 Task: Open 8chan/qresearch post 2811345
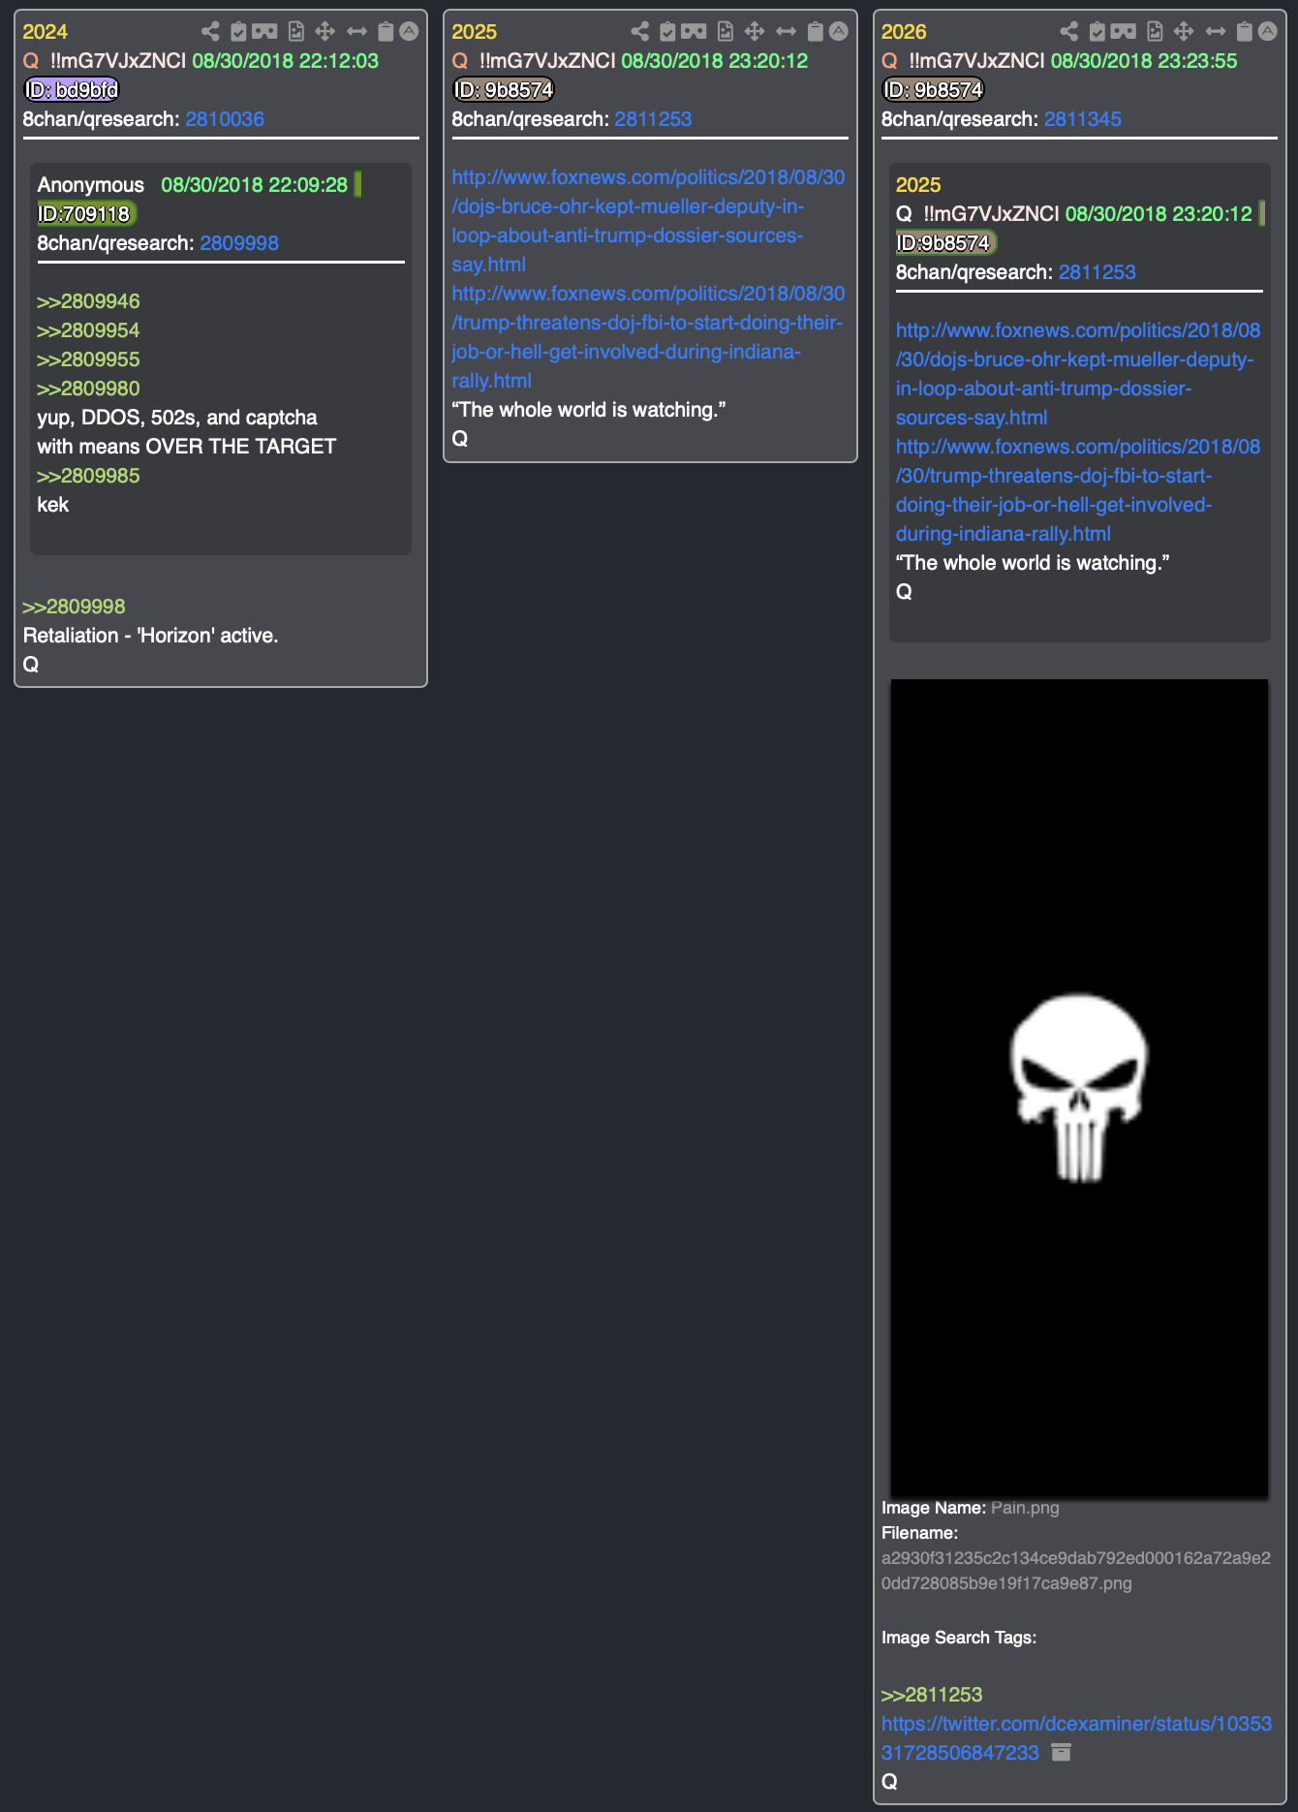1083,119
